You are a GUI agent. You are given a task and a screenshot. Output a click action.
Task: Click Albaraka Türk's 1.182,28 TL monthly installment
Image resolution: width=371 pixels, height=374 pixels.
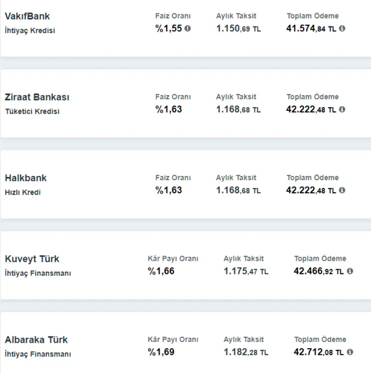tap(246, 352)
